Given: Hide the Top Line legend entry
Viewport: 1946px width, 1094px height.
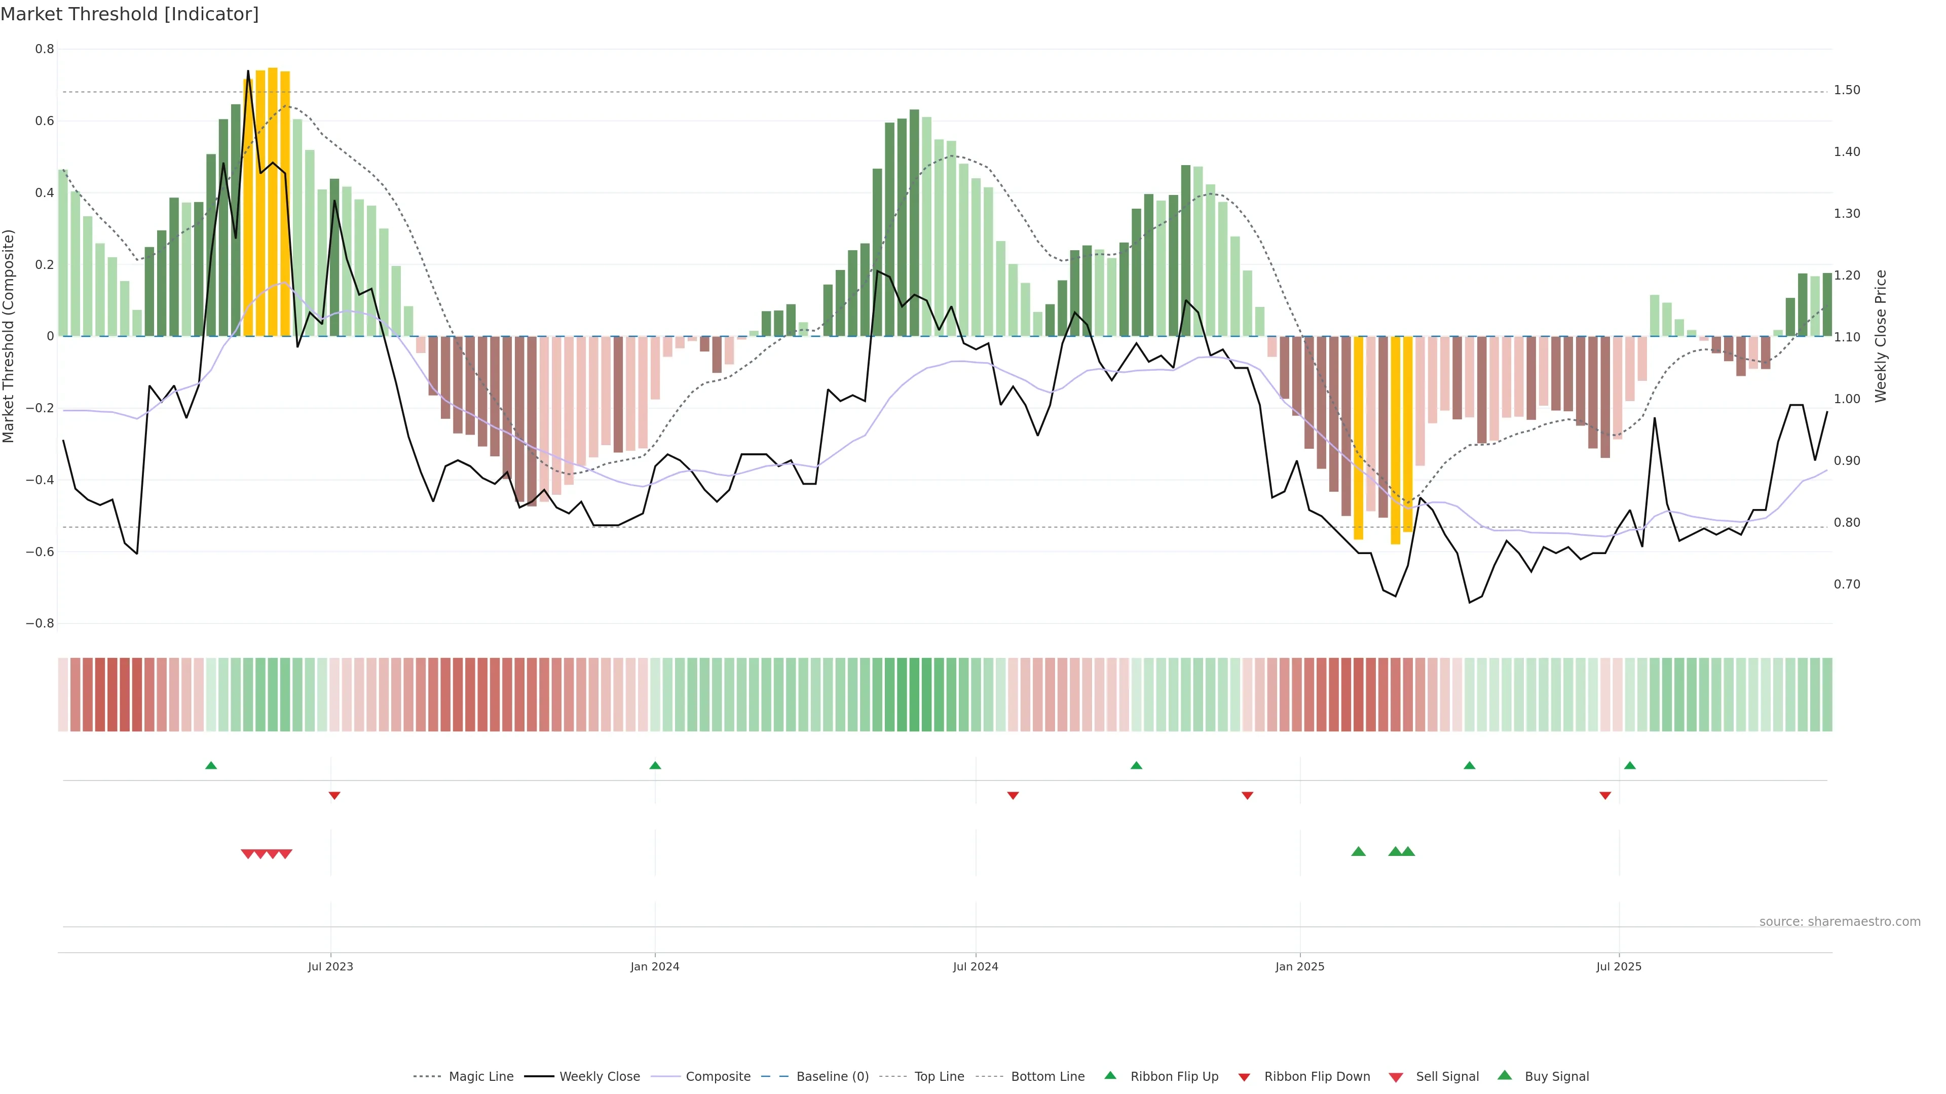Looking at the screenshot, I should point(939,1077).
